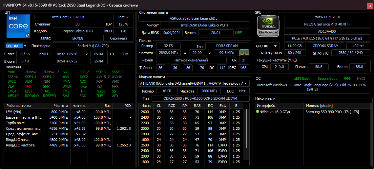This screenshot has height=169, width=374.
Task: Click the stepping value 'B0'
Action: coord(77,24)
